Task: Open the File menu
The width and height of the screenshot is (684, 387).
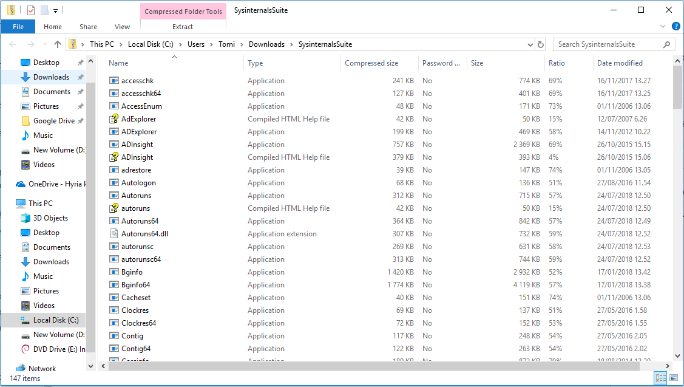Action: click(x=18, y=27)
